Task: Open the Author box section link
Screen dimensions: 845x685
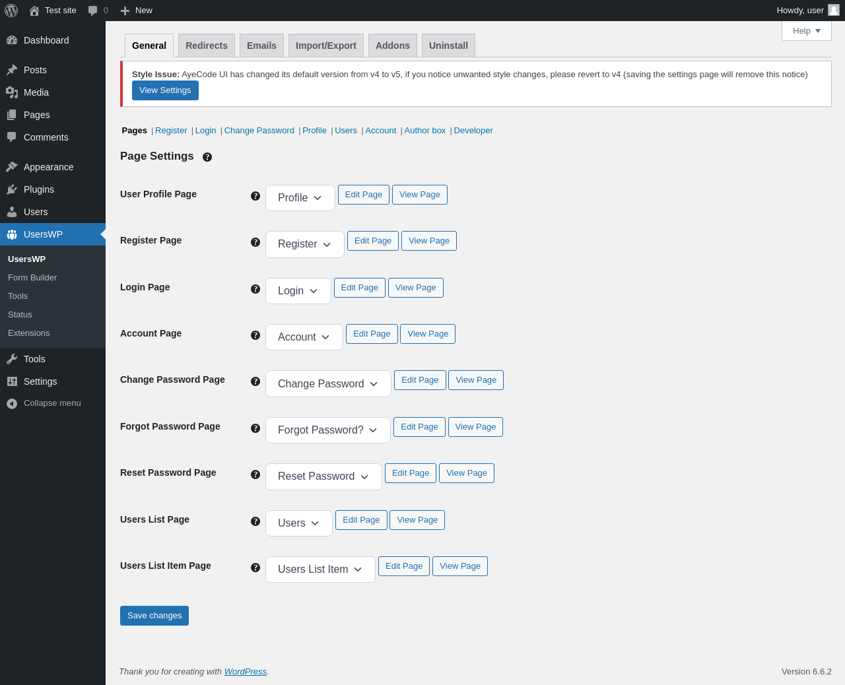Action: (425, 131)
